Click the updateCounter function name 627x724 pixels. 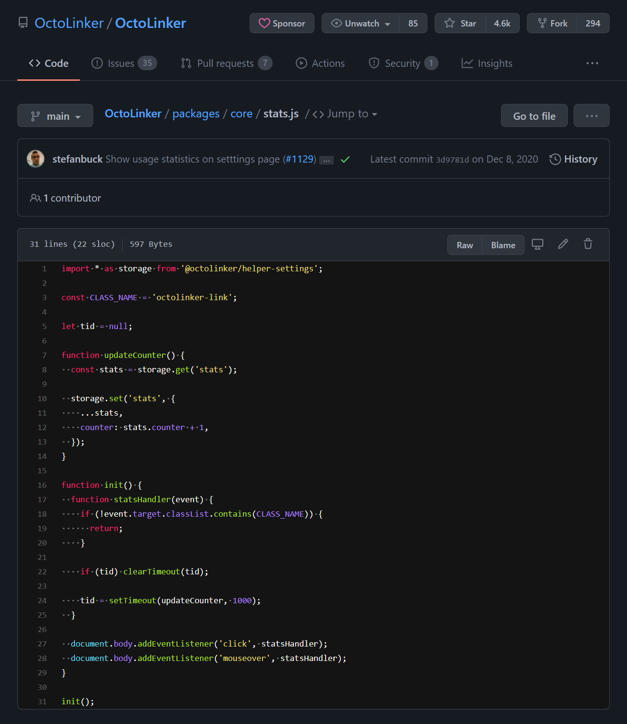tap(135, 355)
